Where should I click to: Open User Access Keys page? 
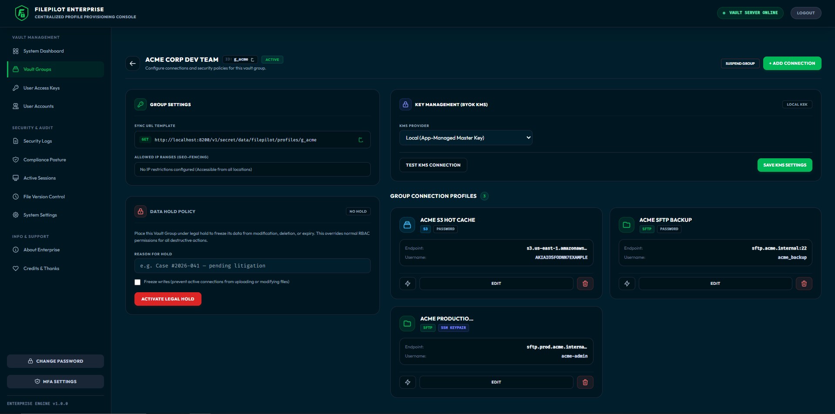tap(55, 88)
